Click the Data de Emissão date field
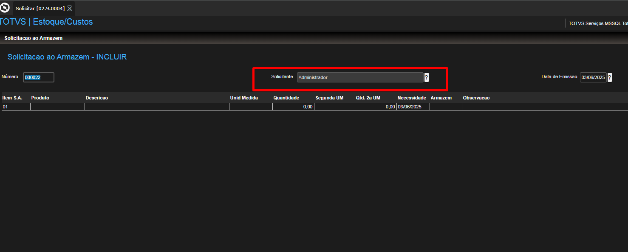Screen dimensions: 628x252 click(x=593, y=77)
